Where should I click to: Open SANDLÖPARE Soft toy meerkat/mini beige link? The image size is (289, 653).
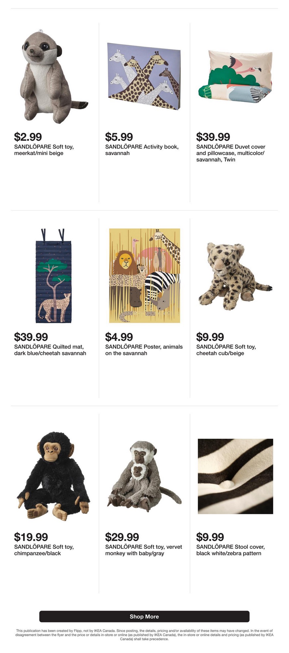44,150
